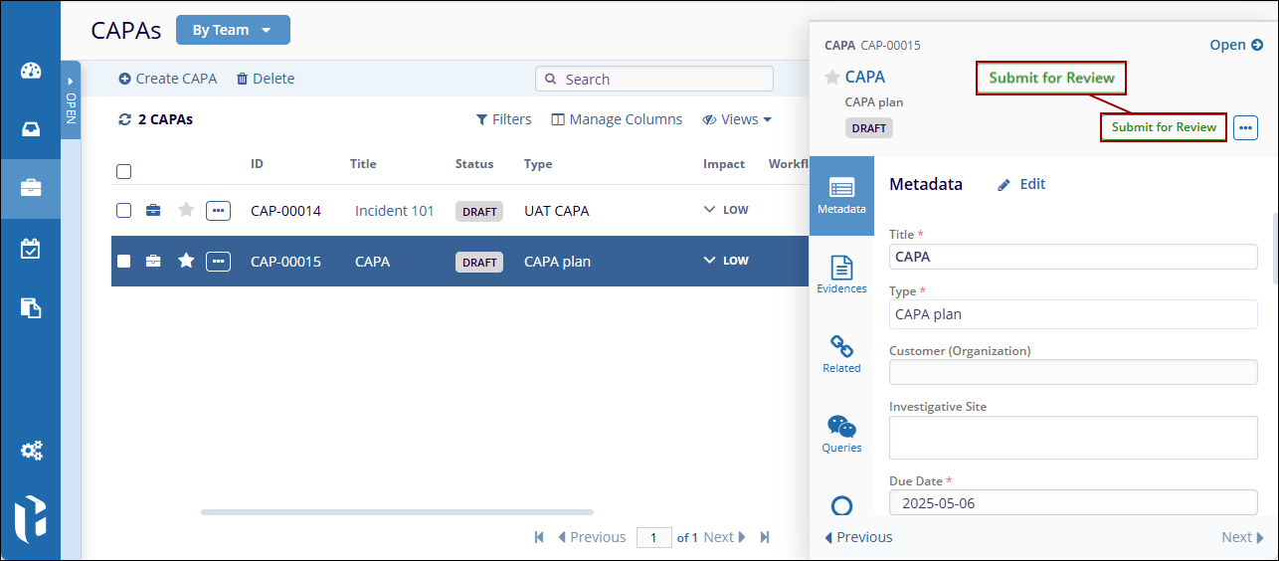Check the box for CAP-00015 row

[x=124, y=262]
